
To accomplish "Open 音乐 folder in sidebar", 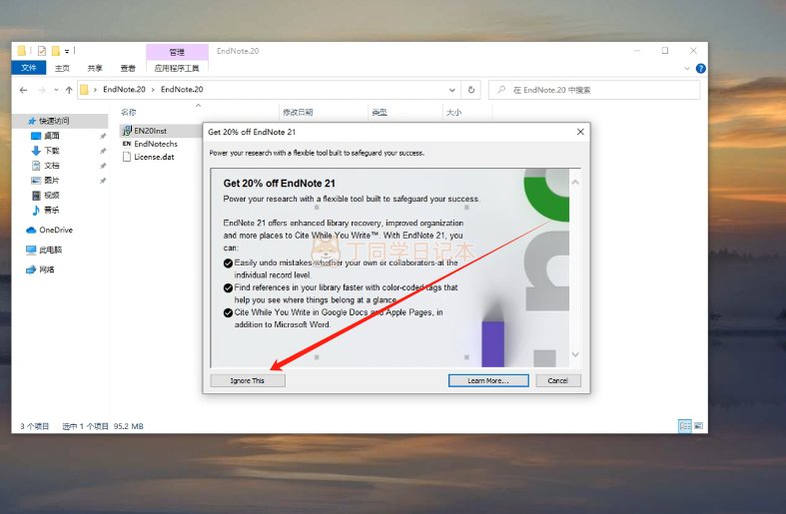I will click(52, 210).
